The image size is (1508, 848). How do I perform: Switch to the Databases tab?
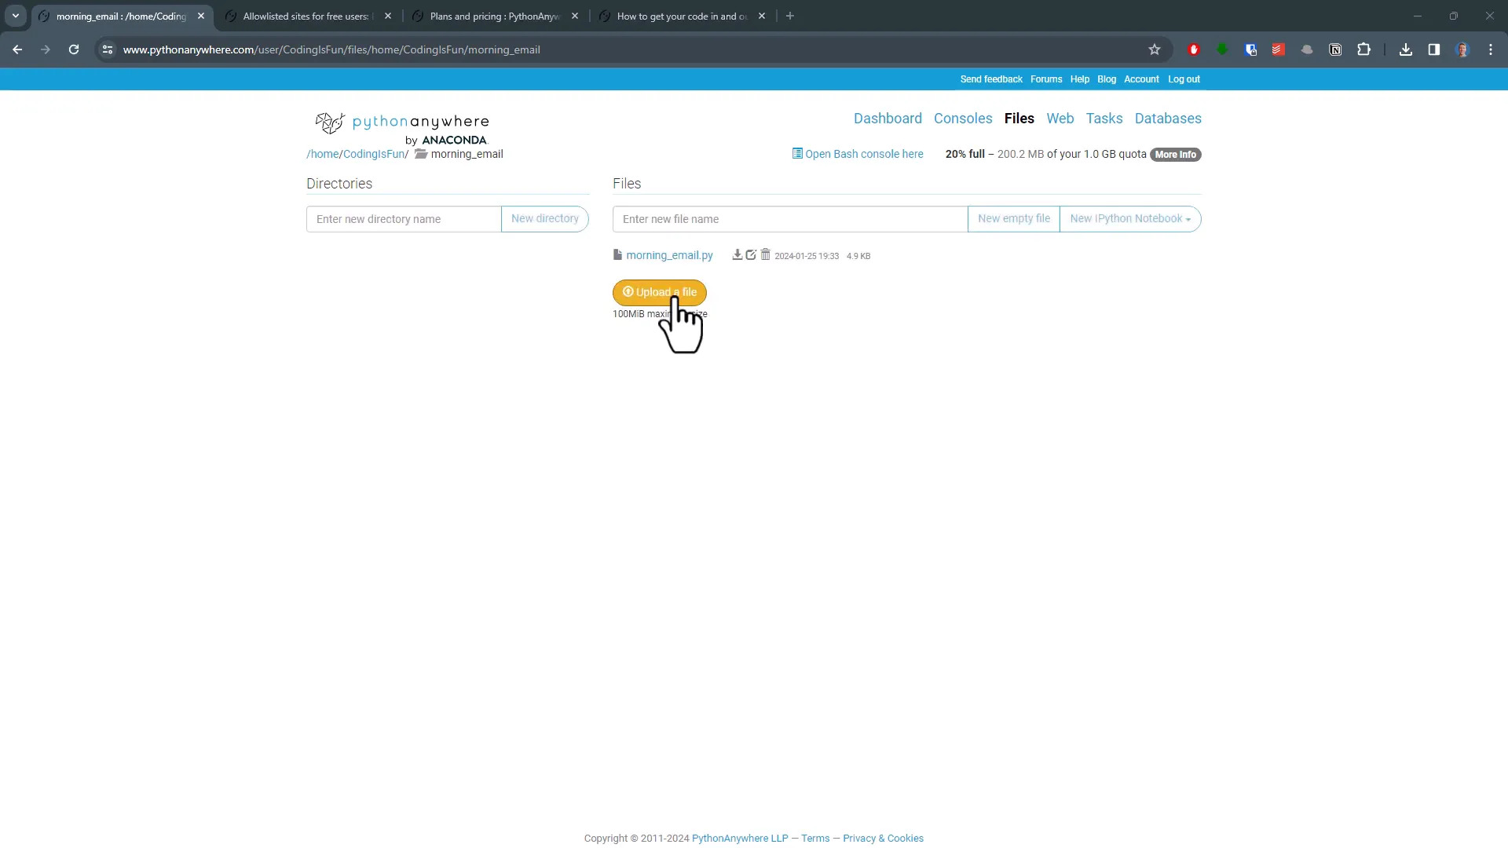[x=1168, y=118]
